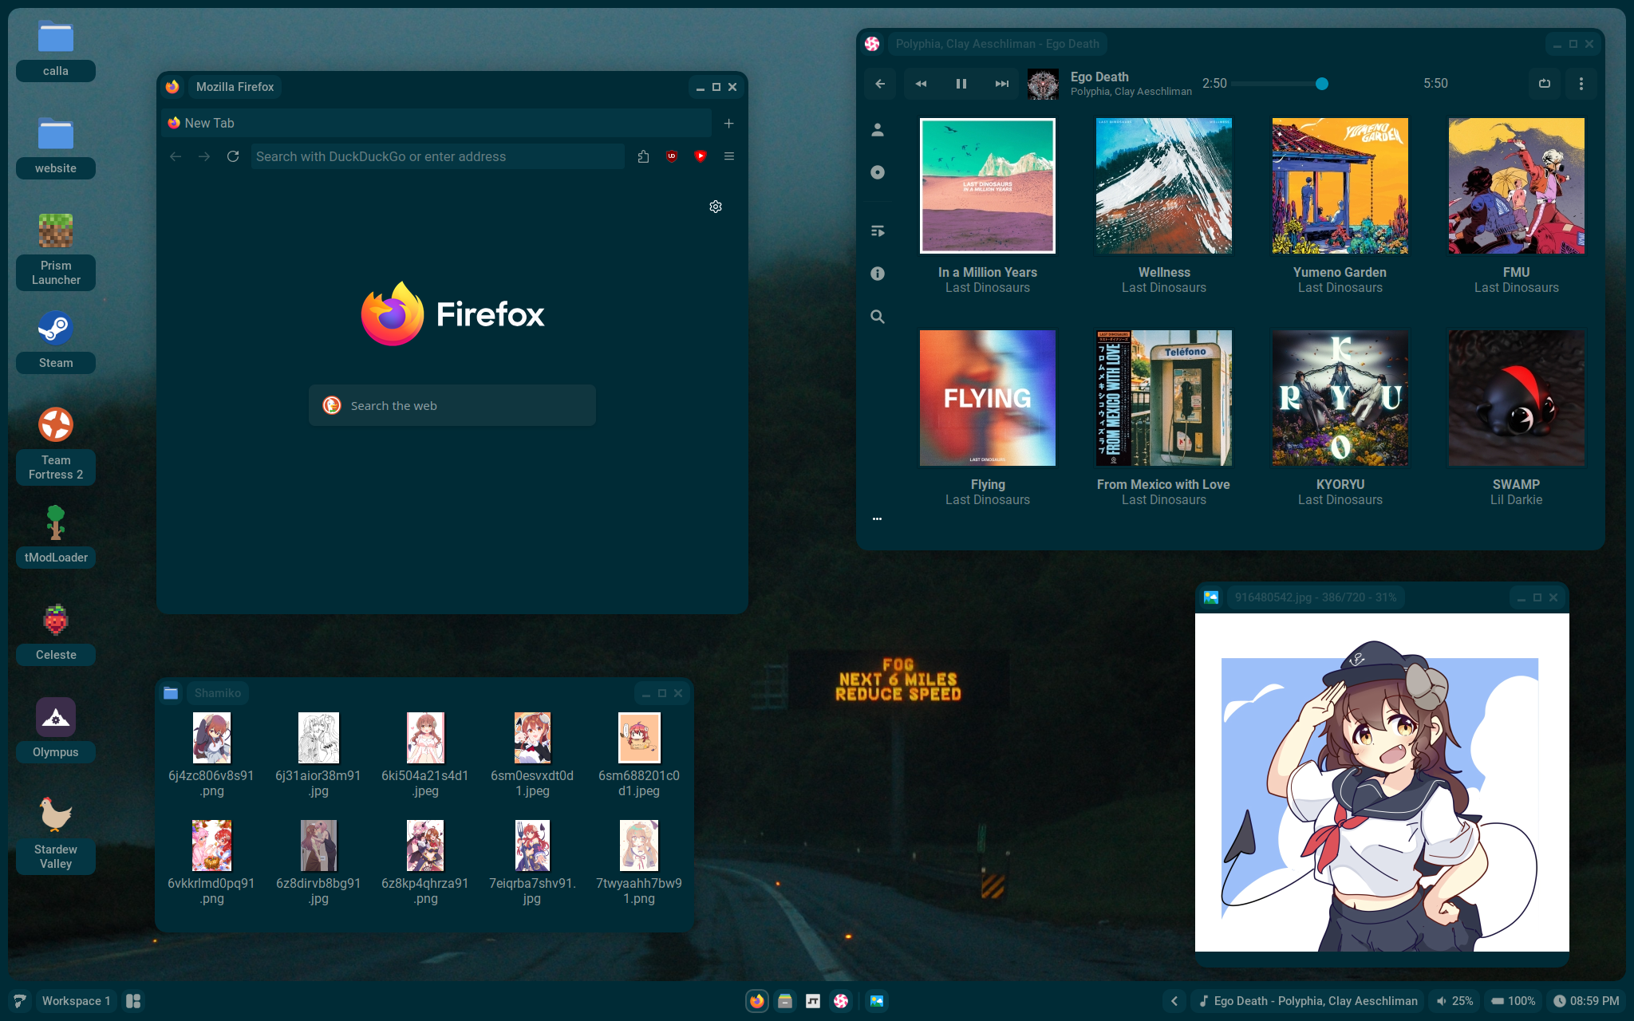Go to the previous track

pos(921,84)
